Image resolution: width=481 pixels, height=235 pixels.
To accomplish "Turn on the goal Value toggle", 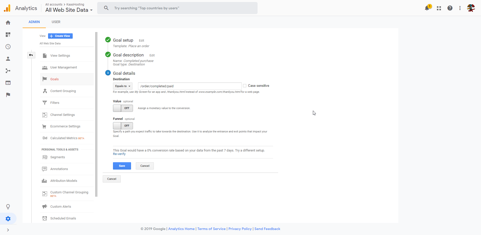I will (x=123, y=108).
